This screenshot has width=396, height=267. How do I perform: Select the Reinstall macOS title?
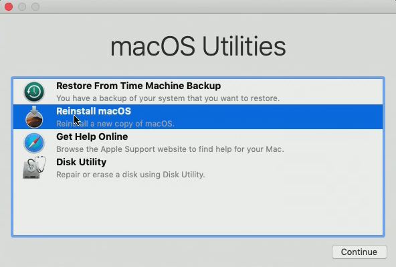click(94, 111)
